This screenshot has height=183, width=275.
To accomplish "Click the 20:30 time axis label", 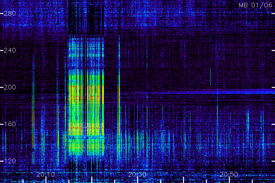I will point(137,174).
